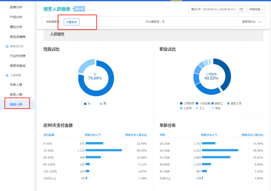Open 产品分析 in the sidebar

16,17
